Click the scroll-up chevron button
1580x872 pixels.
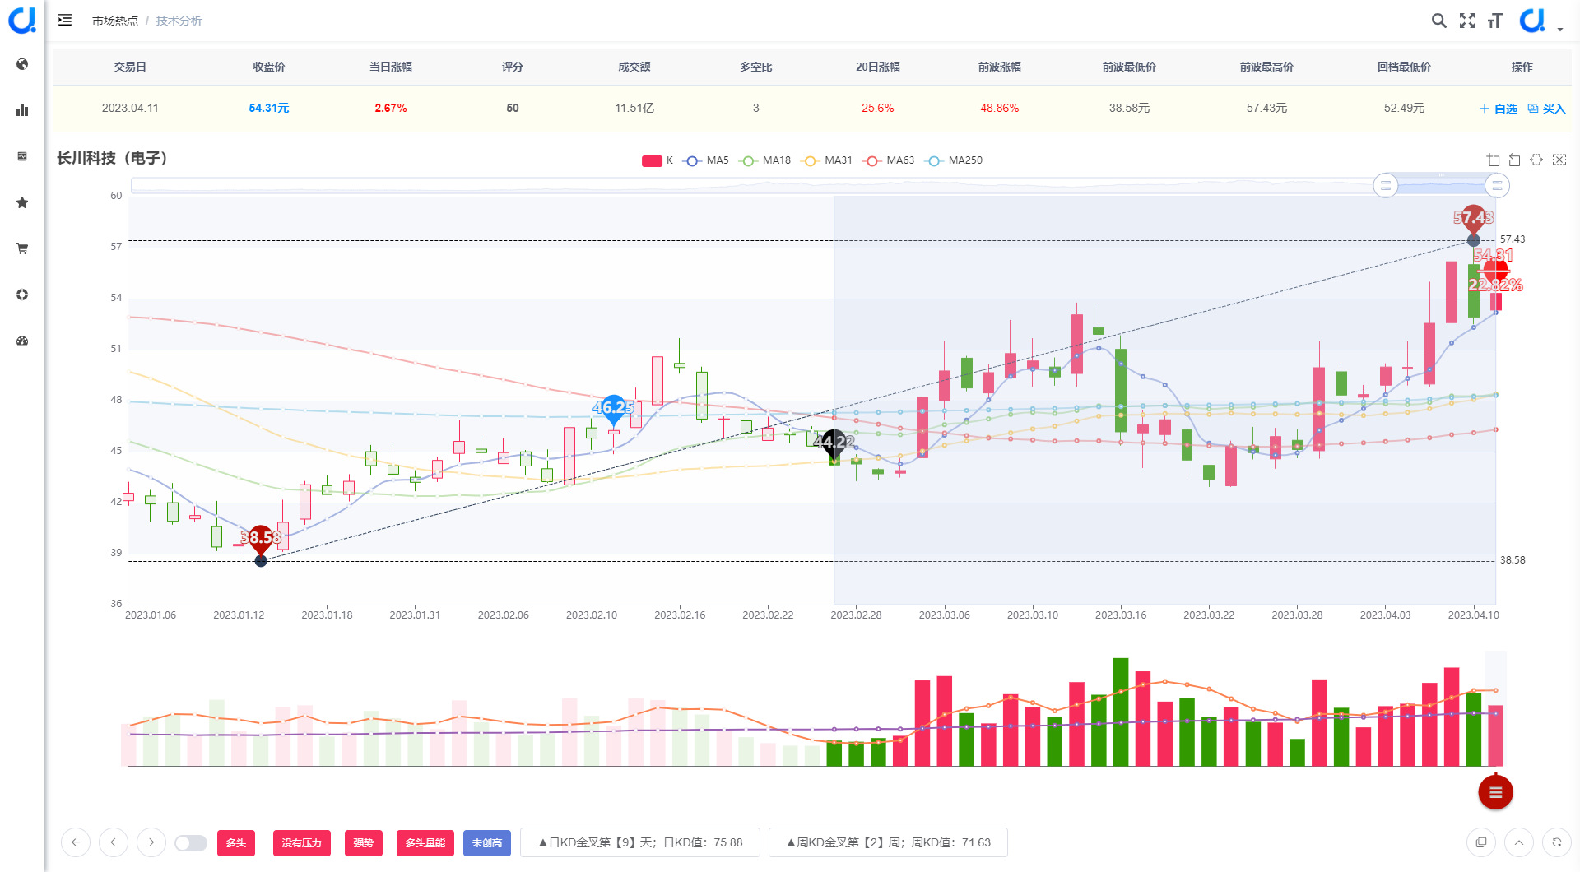[x=1519, y=842]
